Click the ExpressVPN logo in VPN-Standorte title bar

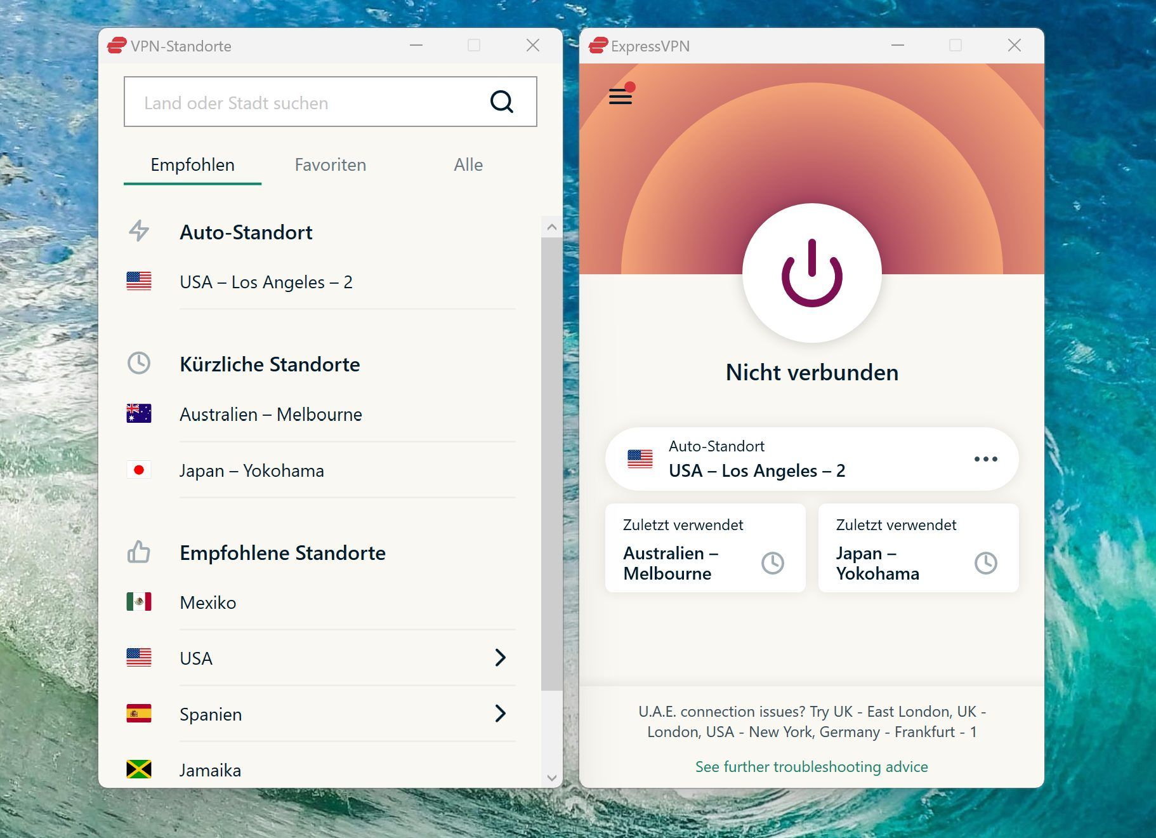pyautogui.click(x=117, y=46)
